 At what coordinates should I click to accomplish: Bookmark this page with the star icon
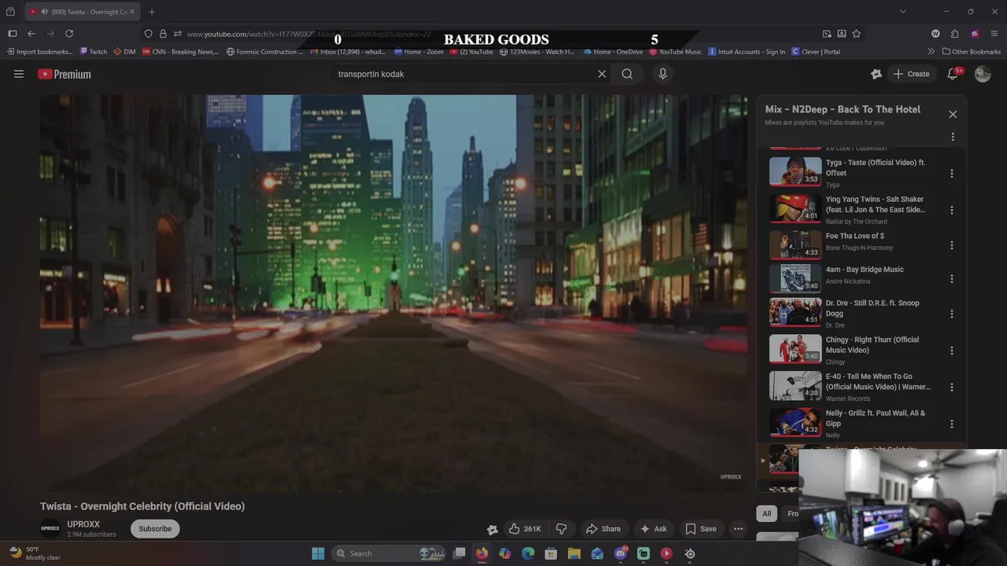coord(856,34)
